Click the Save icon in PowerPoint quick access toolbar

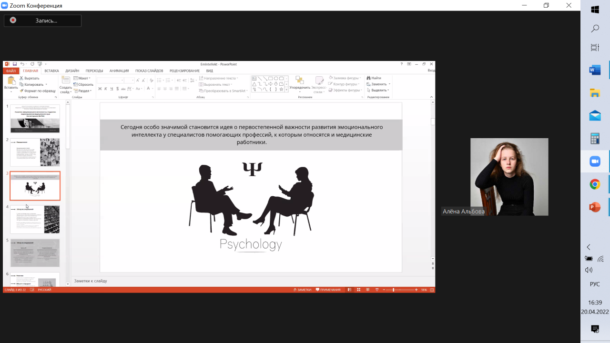point(15,64)
